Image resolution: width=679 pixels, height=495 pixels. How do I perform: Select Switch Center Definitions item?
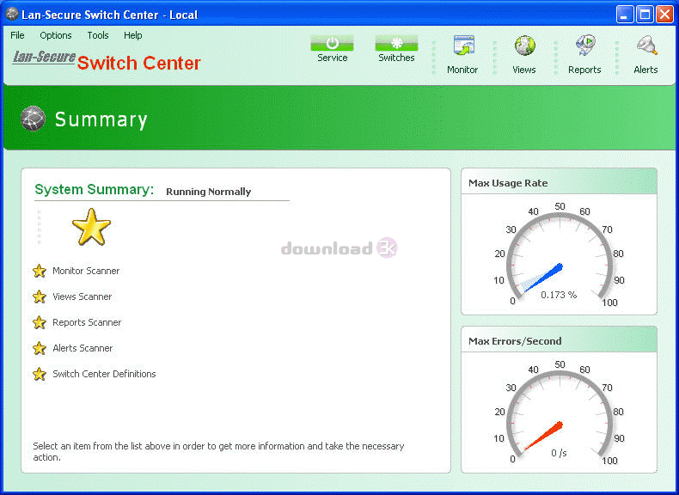click(x=104, y=374)
